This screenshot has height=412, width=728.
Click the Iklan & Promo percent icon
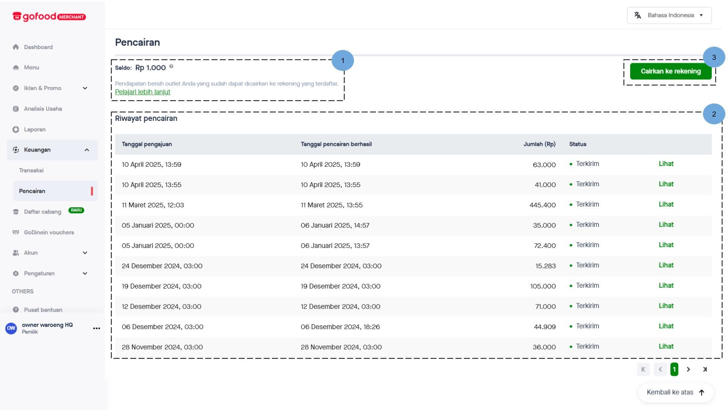tap(16, 88)
